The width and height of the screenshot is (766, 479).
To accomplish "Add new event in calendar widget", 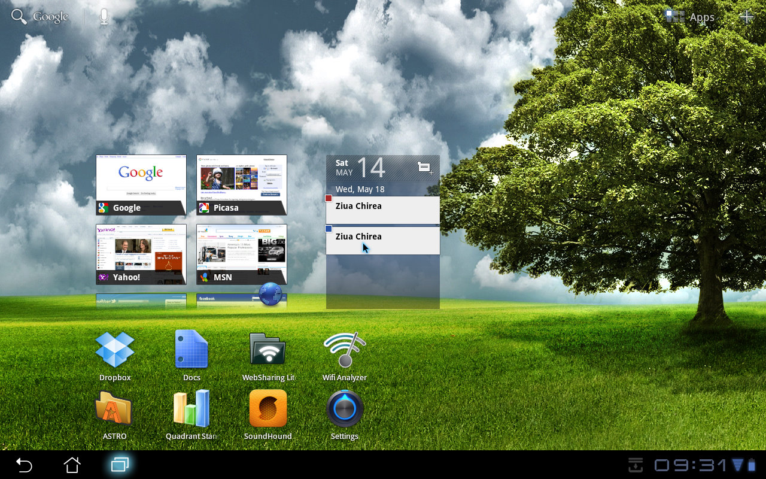I will [425, 168].
